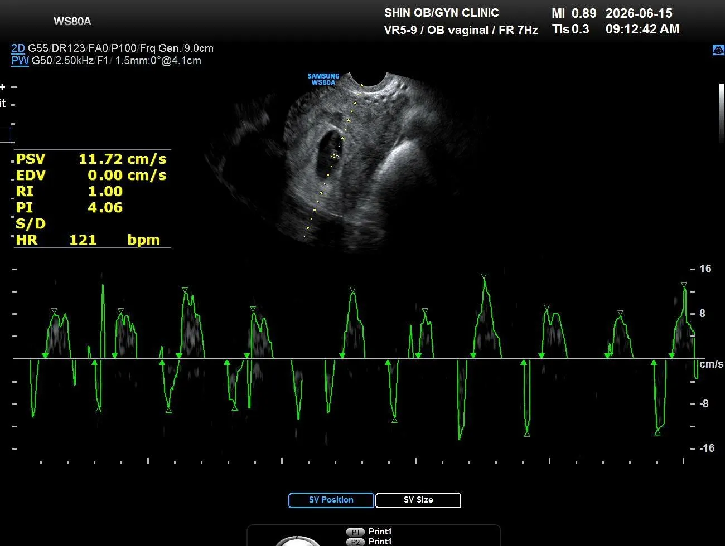This screenshot has width=725, height=546.
Task: Select the SV Position button
Action: pos(331,500)
